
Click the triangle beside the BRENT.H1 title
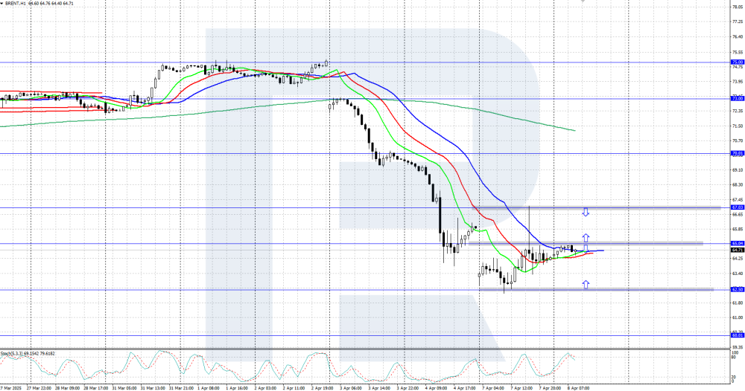pyautogui.click(x=3, y=4)
